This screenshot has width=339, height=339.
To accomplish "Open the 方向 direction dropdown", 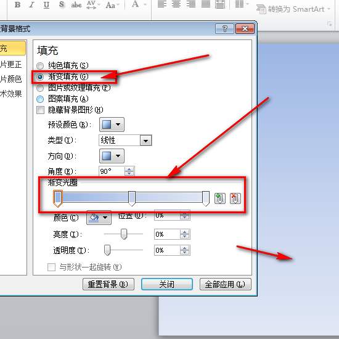I will coord(112,156).
